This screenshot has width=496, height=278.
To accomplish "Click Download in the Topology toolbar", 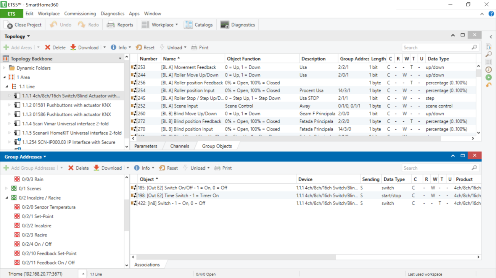I will 84,48.
